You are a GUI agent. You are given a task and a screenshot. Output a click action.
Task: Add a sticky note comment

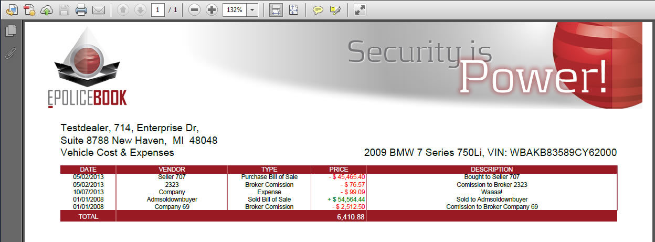click(x=318, y=10)
